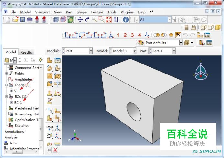Select Amplitudes in model tree
Image resolution: width=224 pixels, height=158 pixels.
(24, 79)
